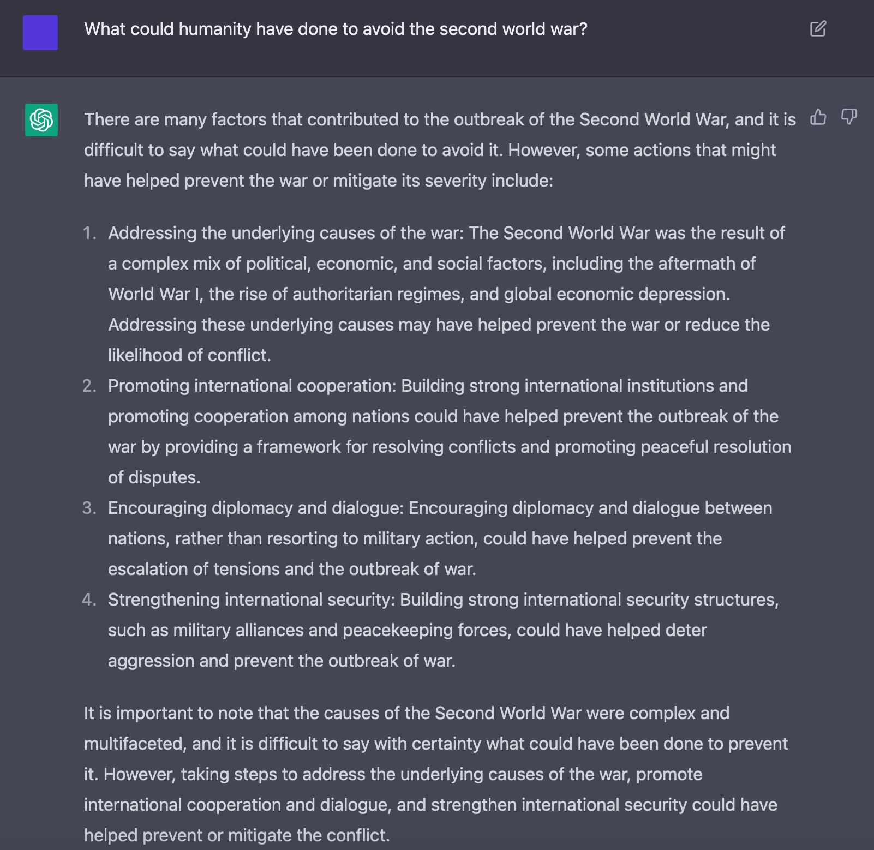Click the text 'likelihood of conflict.'
Image resolution: width=874 pixels, height=850 pixels.
point(189,355)
